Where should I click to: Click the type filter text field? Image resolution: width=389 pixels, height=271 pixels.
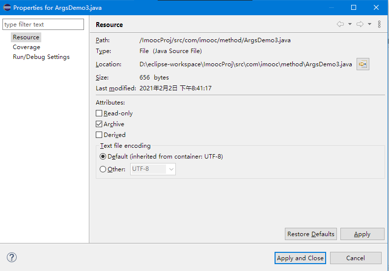(43, 25)
